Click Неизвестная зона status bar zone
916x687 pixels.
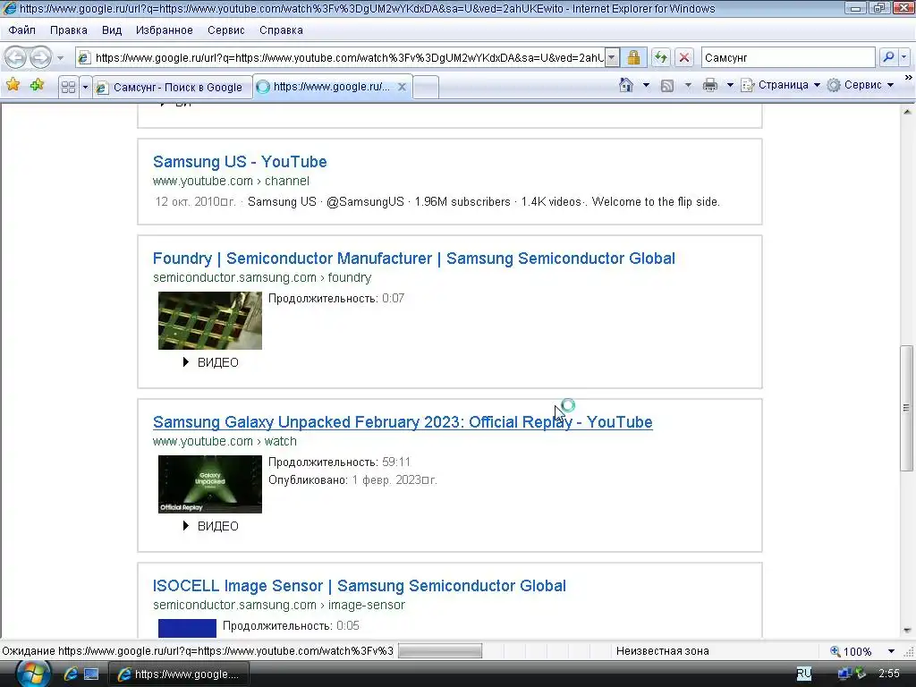tap(663, 651)
